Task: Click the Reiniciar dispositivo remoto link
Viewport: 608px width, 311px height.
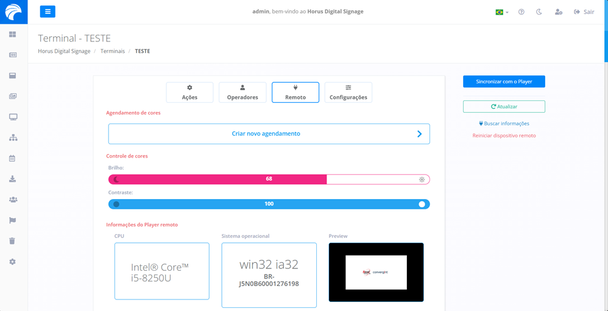Action: coord(504,136)
